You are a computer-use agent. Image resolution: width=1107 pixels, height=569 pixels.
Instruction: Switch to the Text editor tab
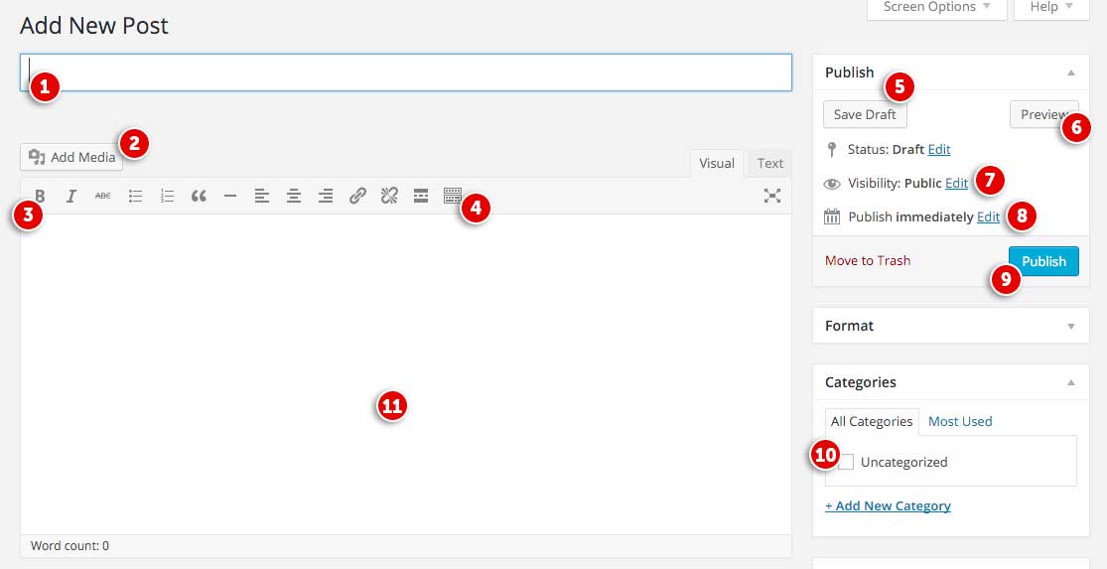pos(770,163)
